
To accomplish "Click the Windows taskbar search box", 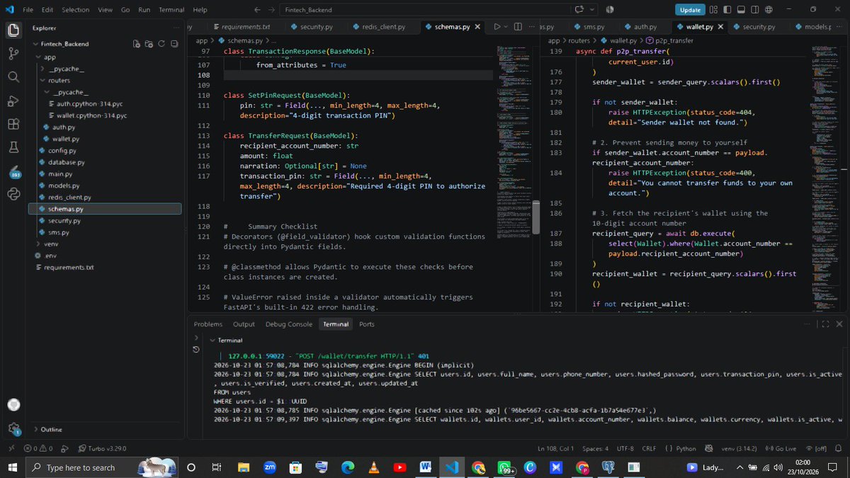I will [x=101, y=467].
